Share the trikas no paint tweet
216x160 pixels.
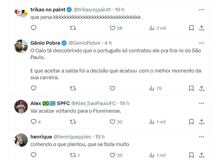201,28
